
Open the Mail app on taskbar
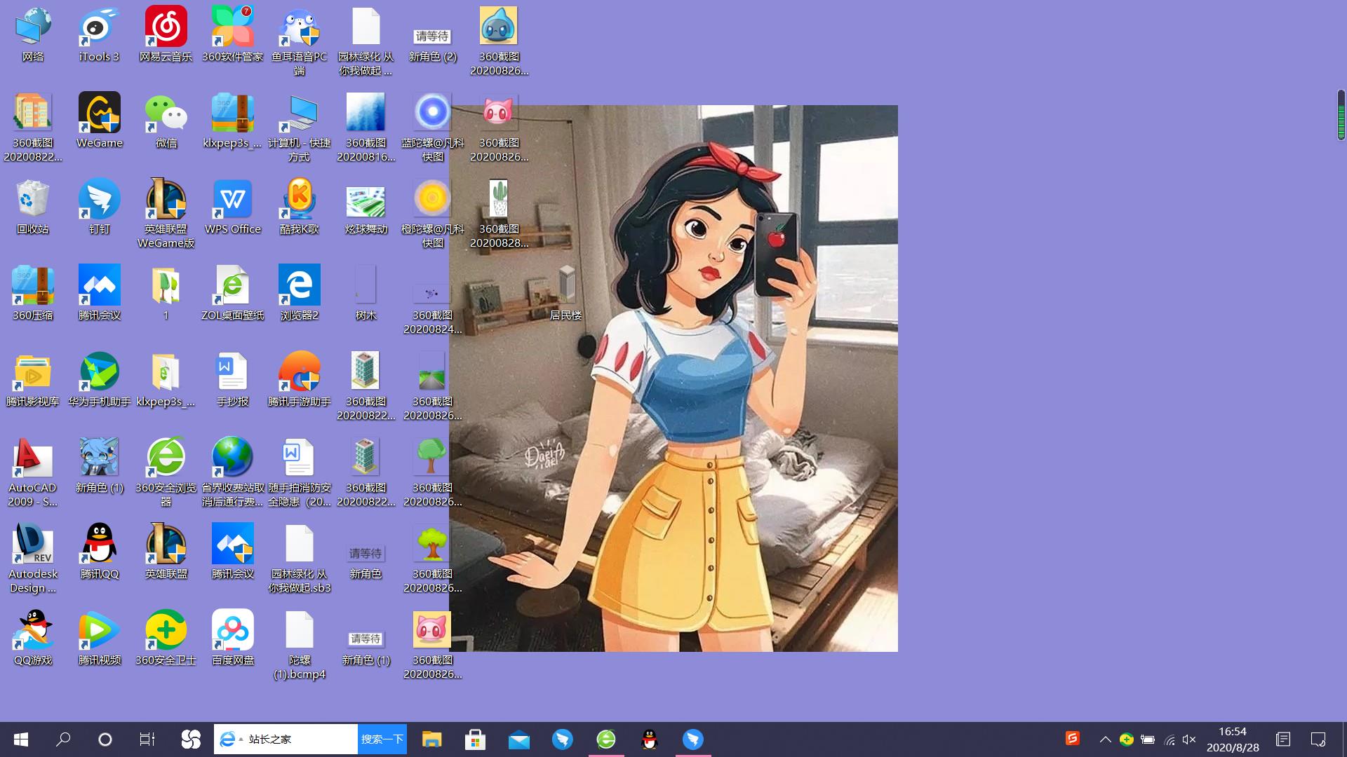[519, 739]
